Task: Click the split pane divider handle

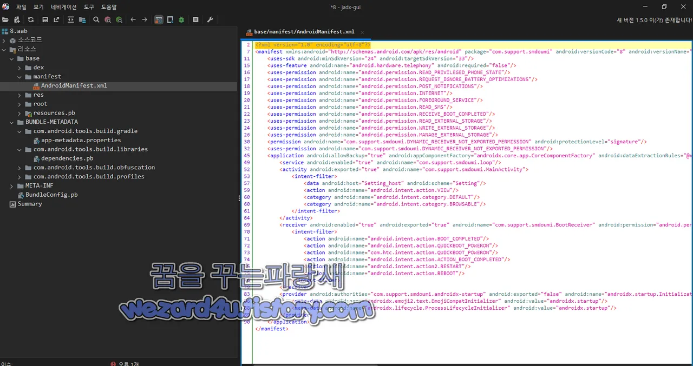Action: click(x=239, y=198)
